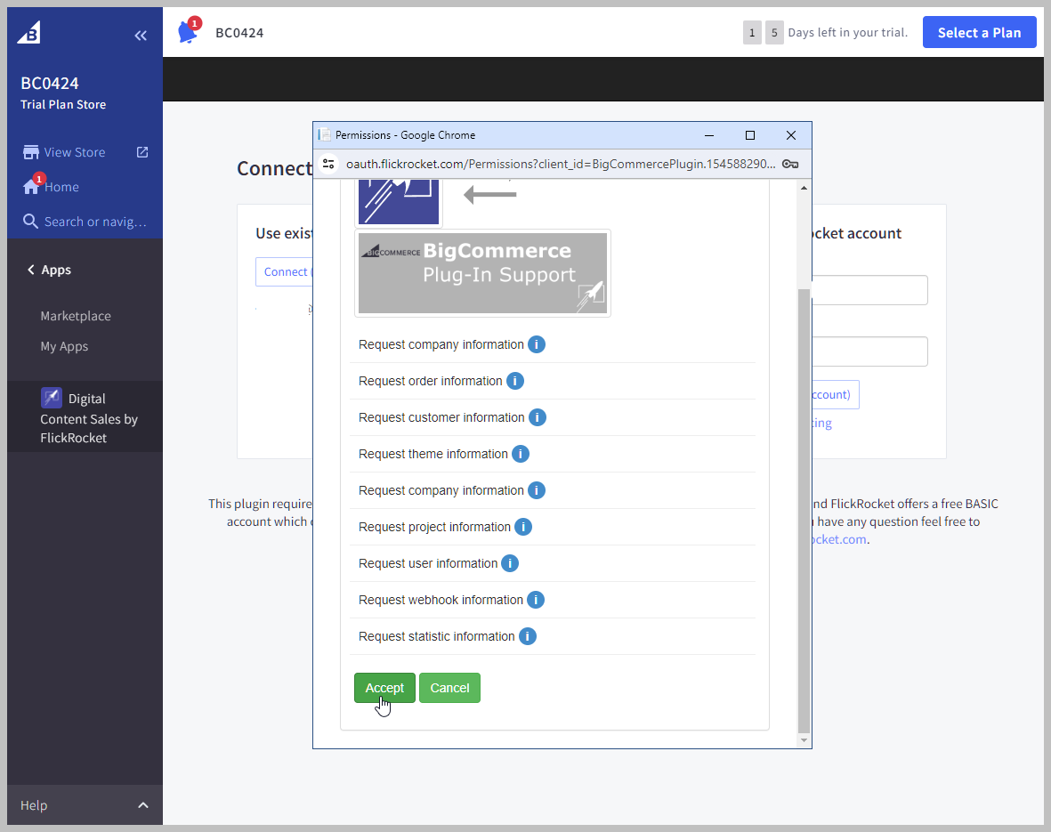Click the Select a Plan button

click(x=979, y=33)
